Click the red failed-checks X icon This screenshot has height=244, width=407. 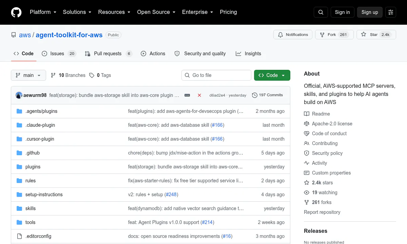click(x=199, y=95)
